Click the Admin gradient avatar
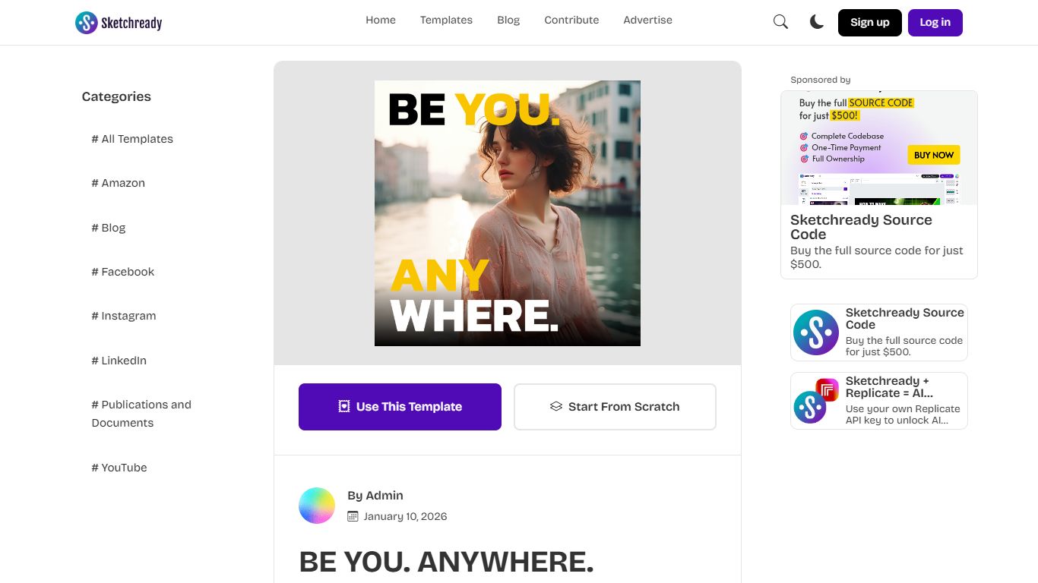Image resolution: width=1038 pixels, height=583 pixels. [317, 506]
